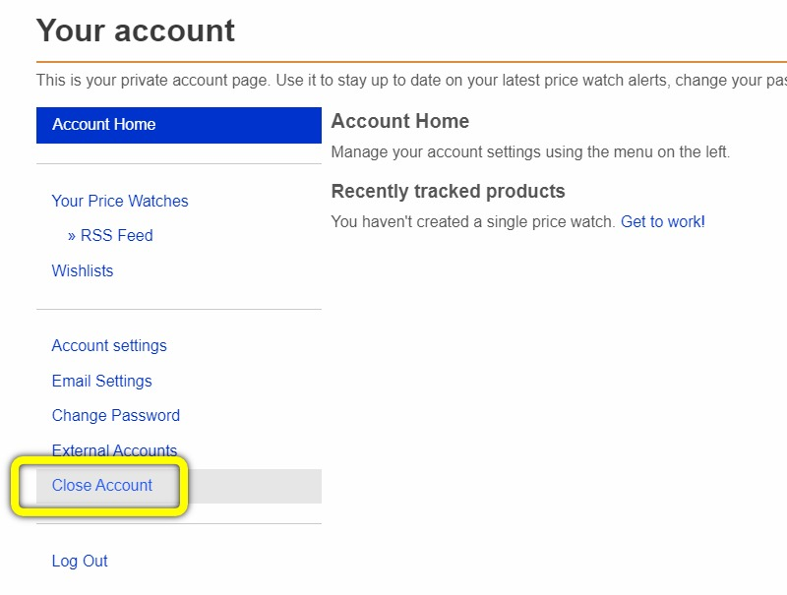Click the orange divider under the page title
This screenshot has width=787, height=595.
tap(393, 62)
